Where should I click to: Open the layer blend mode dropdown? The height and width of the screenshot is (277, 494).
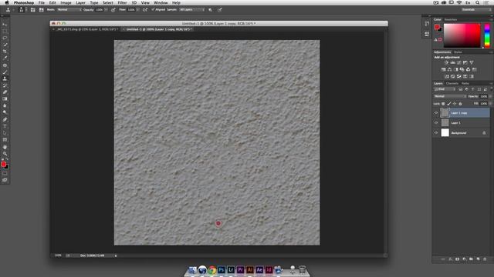pyautogui.click(x=449, y=96)
